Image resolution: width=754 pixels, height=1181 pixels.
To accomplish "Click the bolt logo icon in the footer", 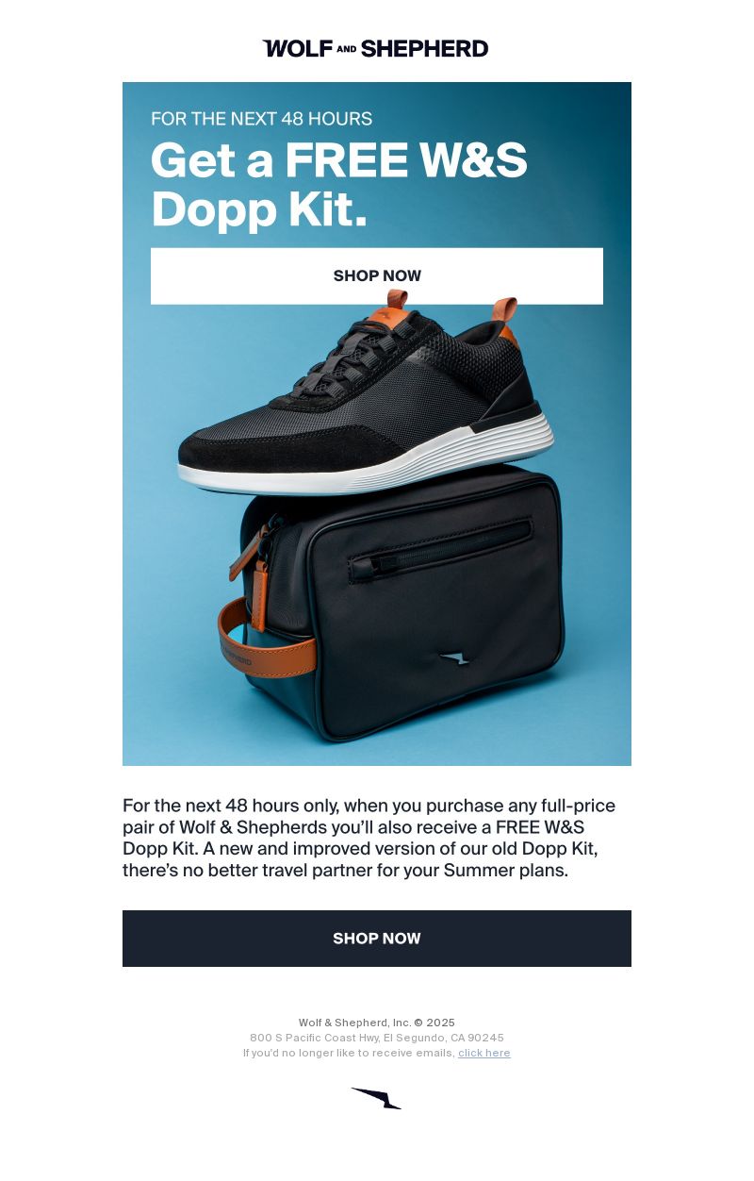I will click(x=376, y=1098).
